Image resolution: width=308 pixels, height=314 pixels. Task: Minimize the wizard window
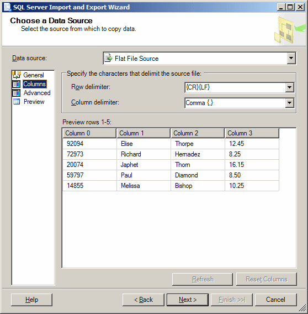[x=281, y=7]
